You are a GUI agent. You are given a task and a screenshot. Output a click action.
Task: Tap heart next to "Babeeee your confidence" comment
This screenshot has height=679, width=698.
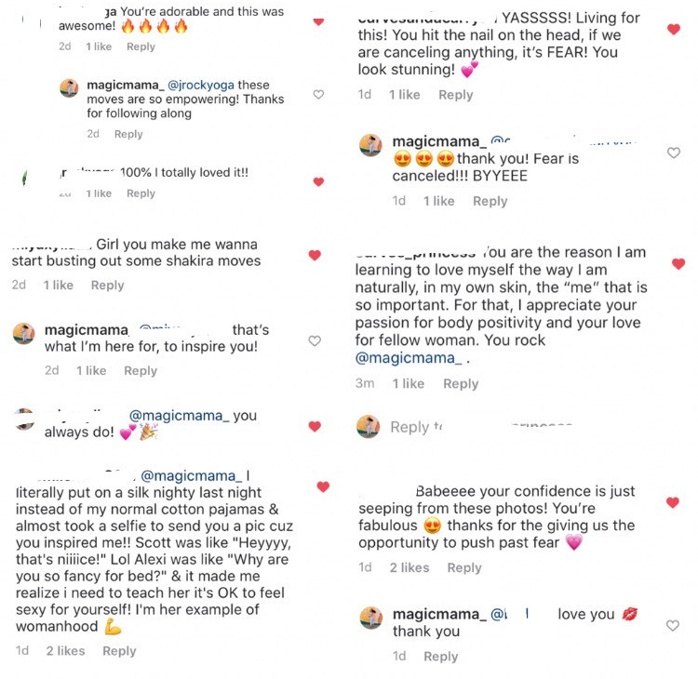673,503
